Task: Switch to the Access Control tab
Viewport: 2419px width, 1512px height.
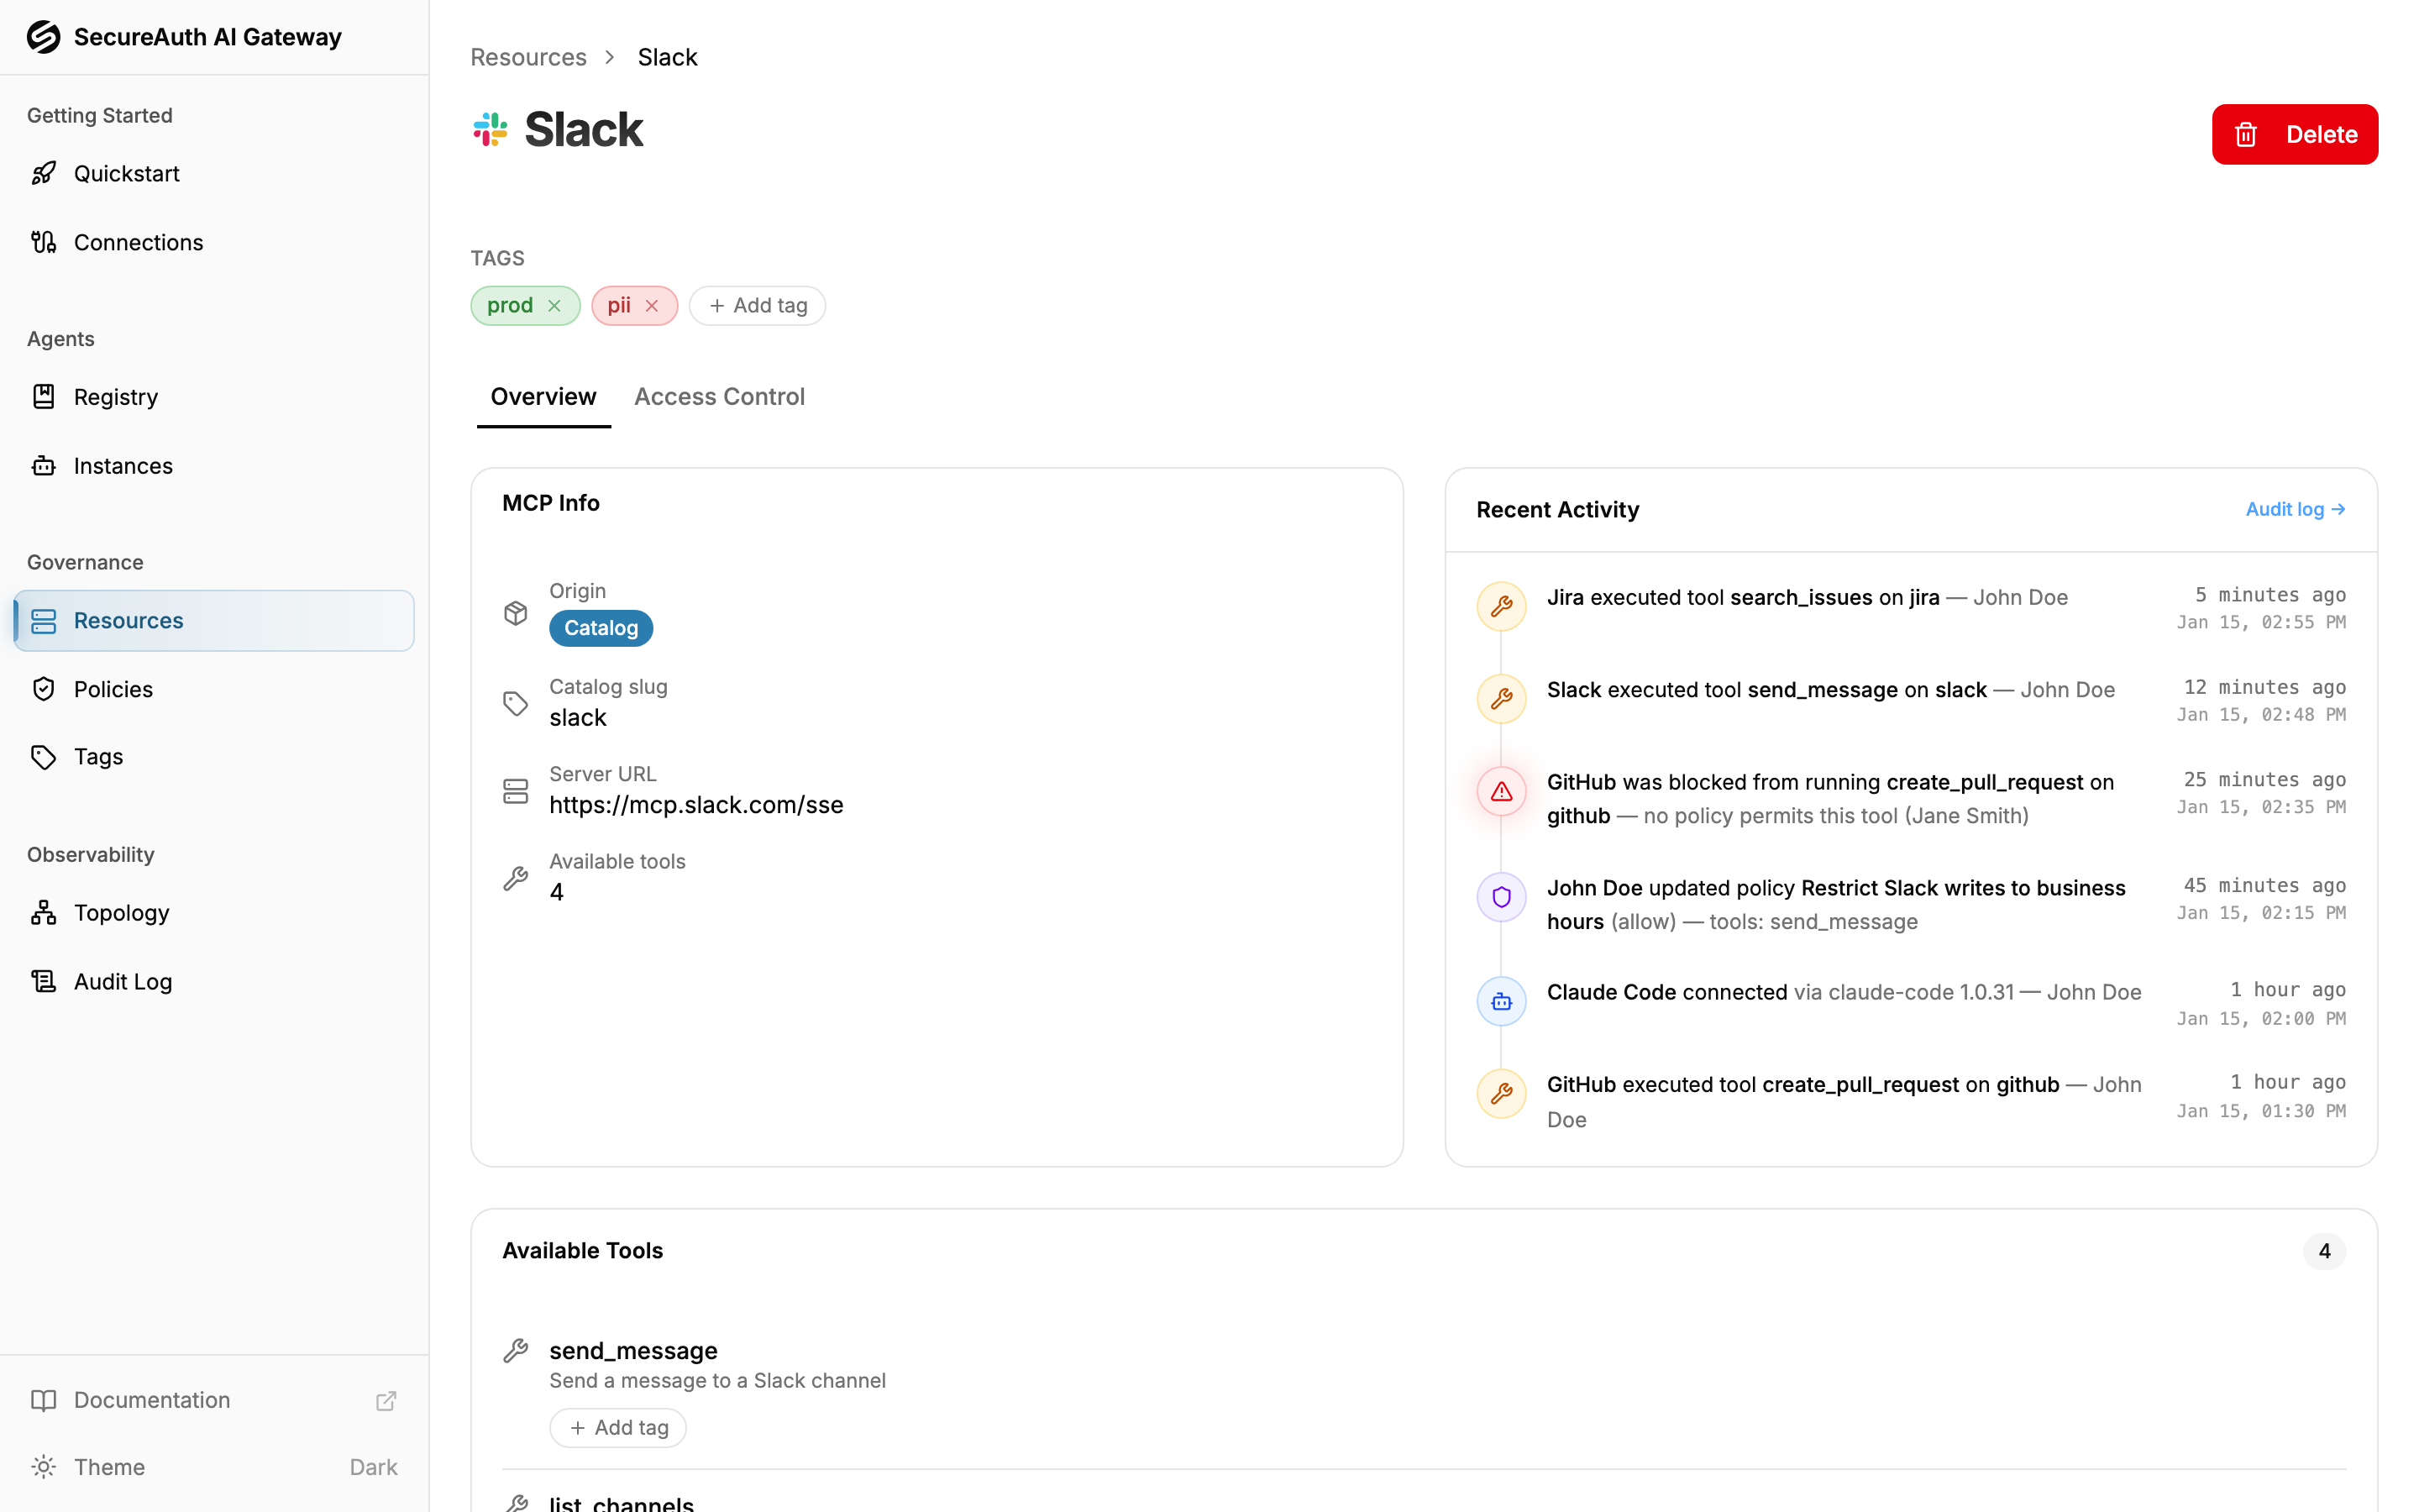Action: 720,397
